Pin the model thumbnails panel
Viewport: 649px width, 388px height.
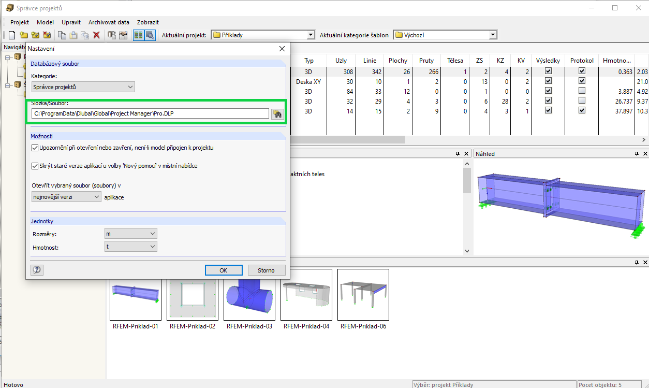[637, 263]
